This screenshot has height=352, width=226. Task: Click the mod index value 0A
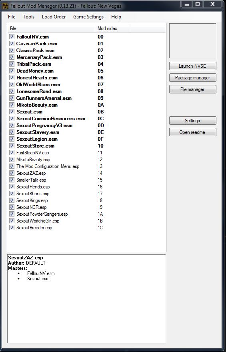[x=101, y=105]
